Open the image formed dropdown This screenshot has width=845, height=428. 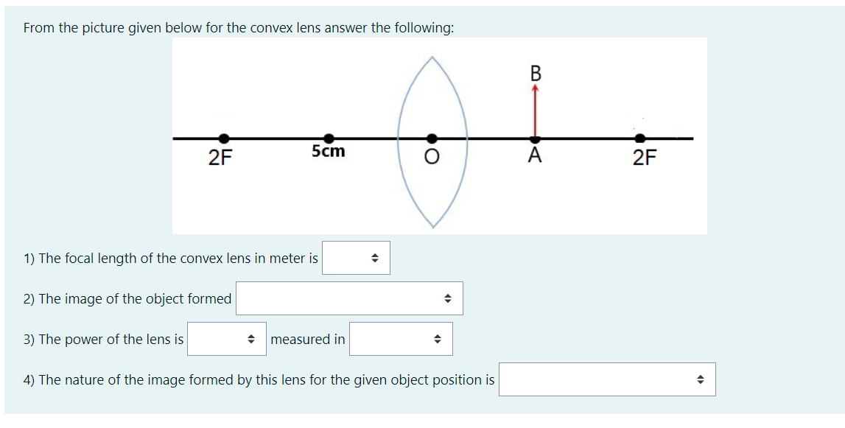tap(349, 298)
